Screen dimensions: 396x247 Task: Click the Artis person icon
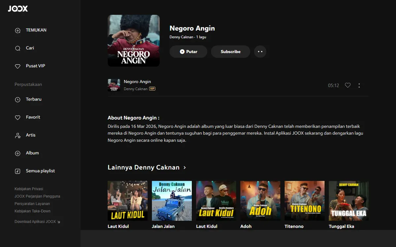[18, 135]
